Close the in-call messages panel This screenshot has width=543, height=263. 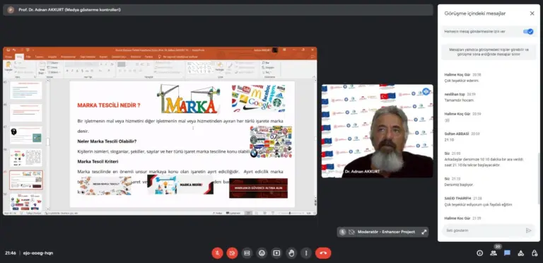coord(532,13)
